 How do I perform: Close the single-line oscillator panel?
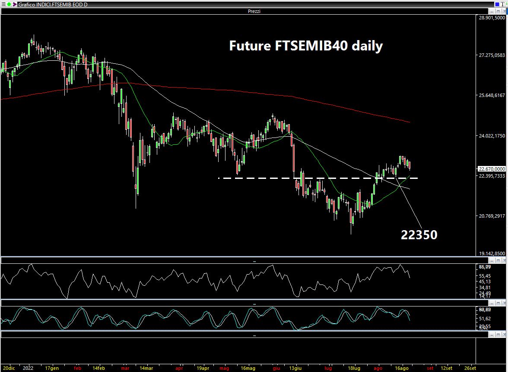[504, 260]
